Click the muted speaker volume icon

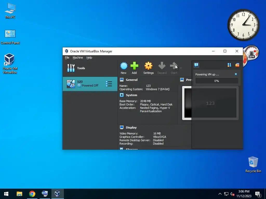232,194
